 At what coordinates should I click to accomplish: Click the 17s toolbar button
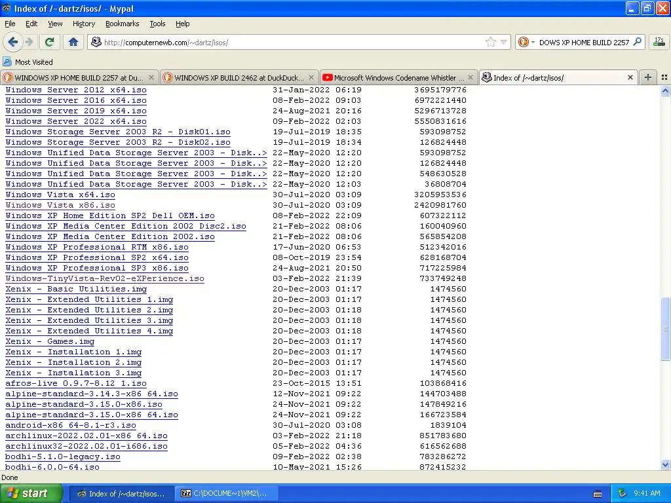pyautogui.click(x=659, y=42)
